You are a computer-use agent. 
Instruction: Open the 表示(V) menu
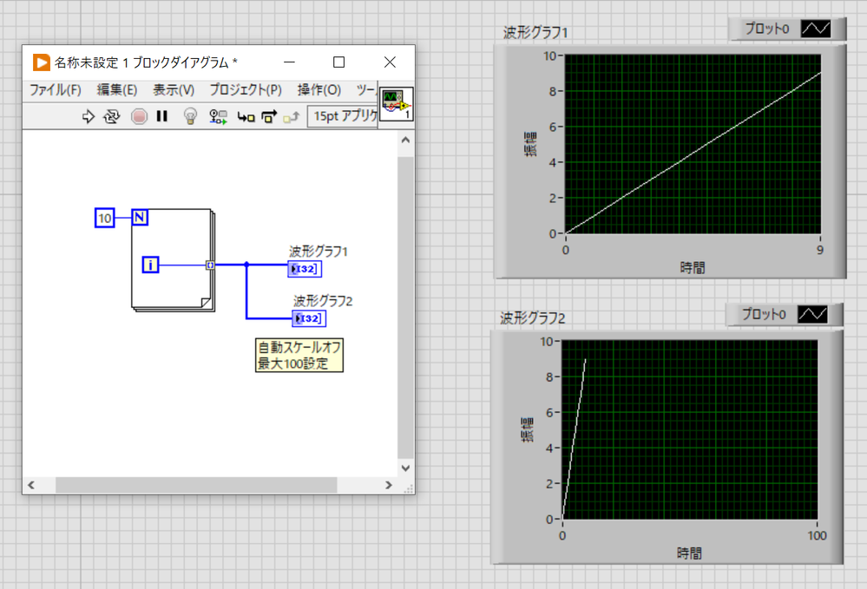(174, 89)
